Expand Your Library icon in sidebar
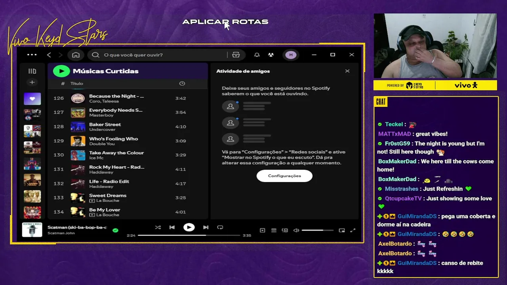Viewport: 507px width, 285px height. pyautogui.click(x=32, y=71)
